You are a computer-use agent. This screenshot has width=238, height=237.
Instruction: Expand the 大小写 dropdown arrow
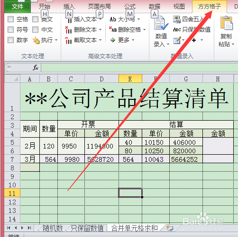tap(138, 19)
